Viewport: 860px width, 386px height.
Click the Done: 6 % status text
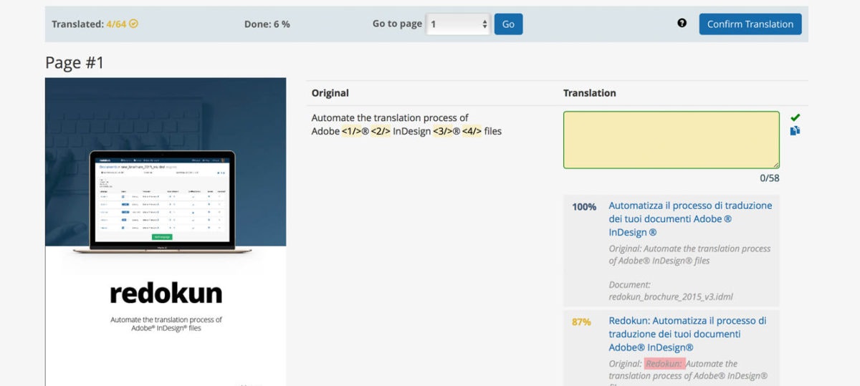[x=267, y=24]
